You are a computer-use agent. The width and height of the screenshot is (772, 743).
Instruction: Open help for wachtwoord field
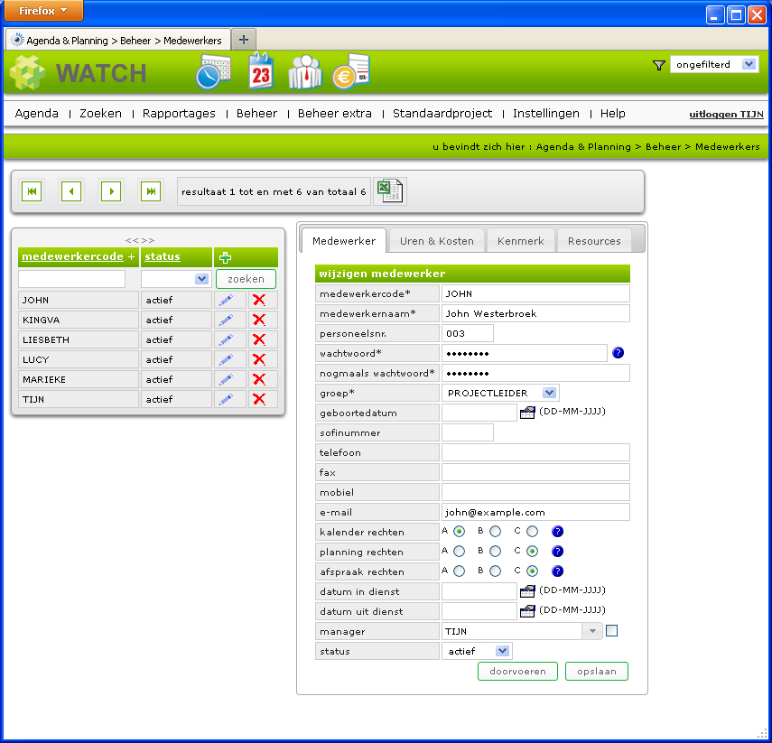pyautogui.click(x=618, y=353)
